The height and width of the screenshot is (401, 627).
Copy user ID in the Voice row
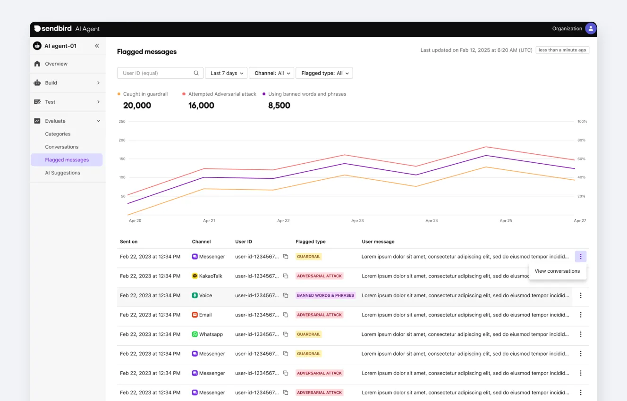pos(286,295)
